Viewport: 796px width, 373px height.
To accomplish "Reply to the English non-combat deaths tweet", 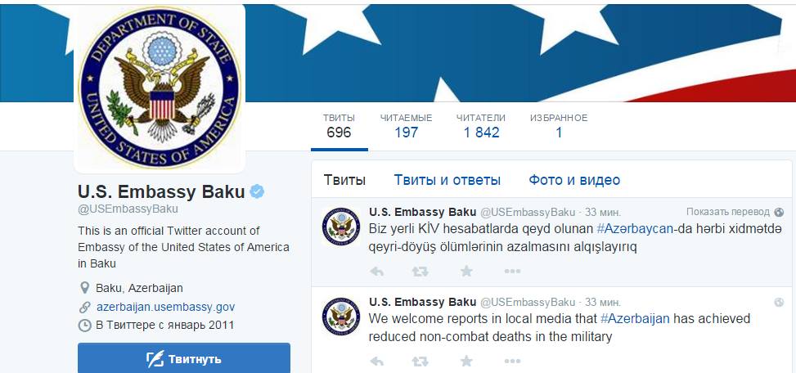I will pos(376,362).
